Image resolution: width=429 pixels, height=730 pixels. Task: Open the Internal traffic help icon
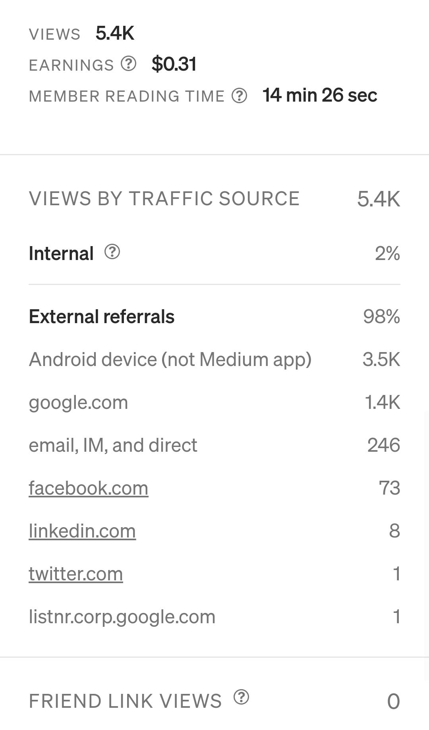tap(112, 252)
